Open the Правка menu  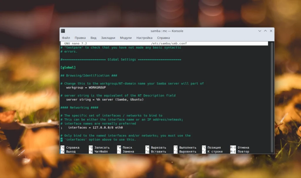point(80,38)
